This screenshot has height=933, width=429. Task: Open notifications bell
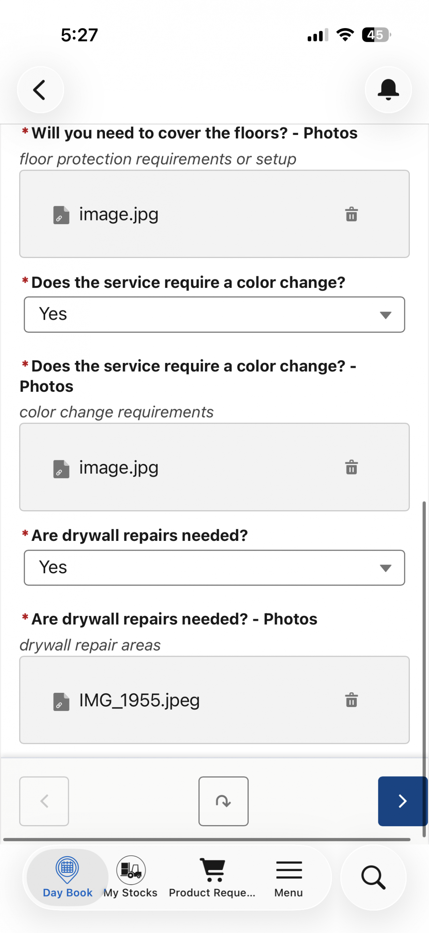pos(388,90)
